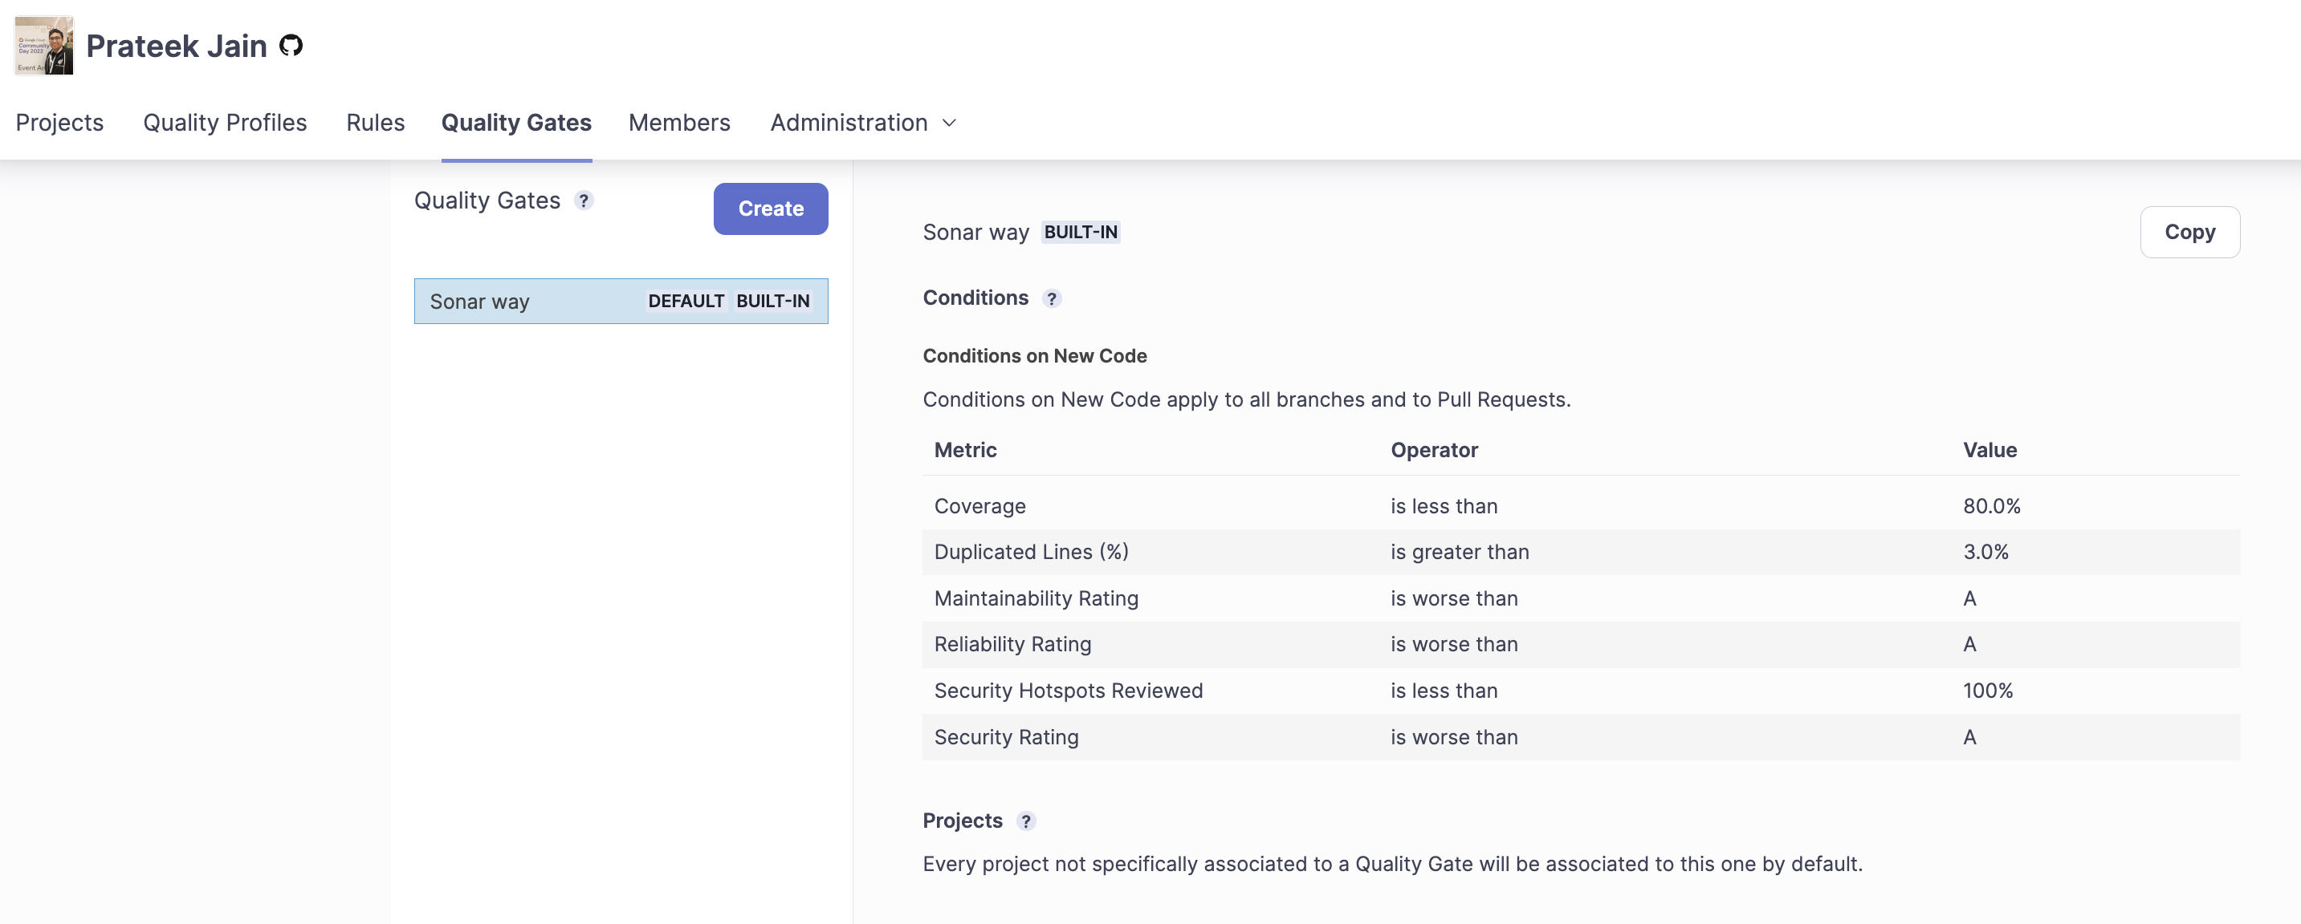
Task: Click the Coverage condition row
Action: 1580,506
